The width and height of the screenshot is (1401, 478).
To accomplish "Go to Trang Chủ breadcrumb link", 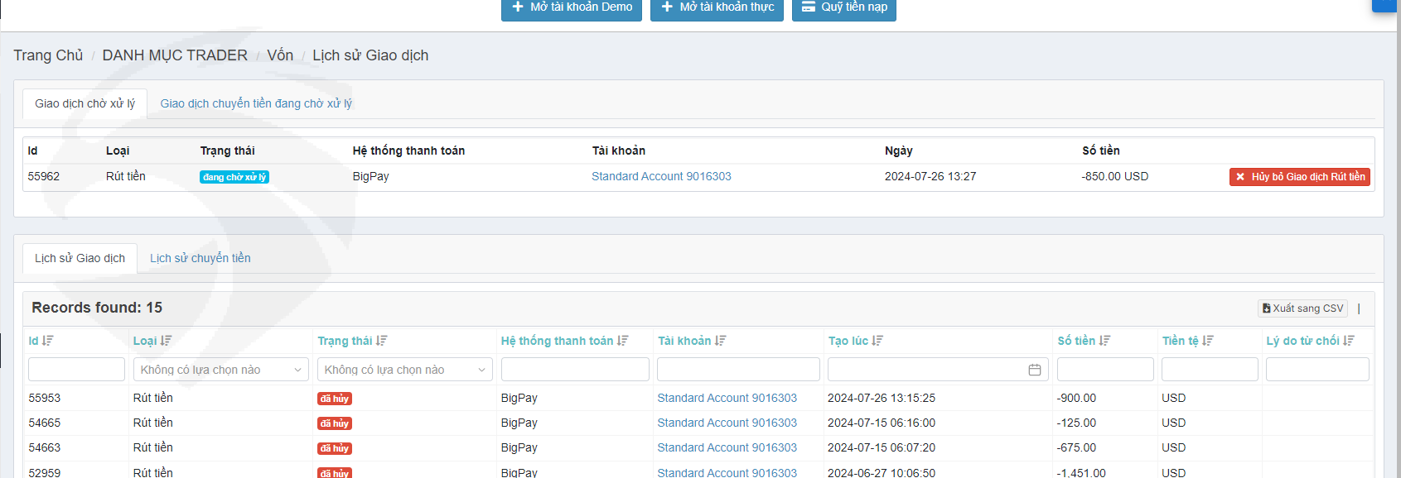I will click(48, 55).
